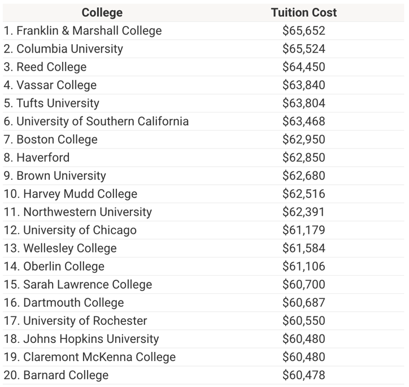409x387 pixels.
Task: Select Brown University in the table
Action: 54,176
